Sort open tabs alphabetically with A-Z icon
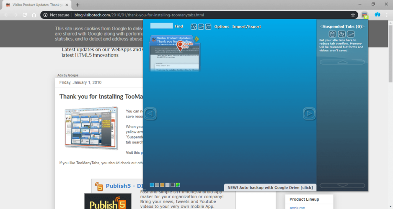This screenshot has height=209, width=393. pos(194,26)
